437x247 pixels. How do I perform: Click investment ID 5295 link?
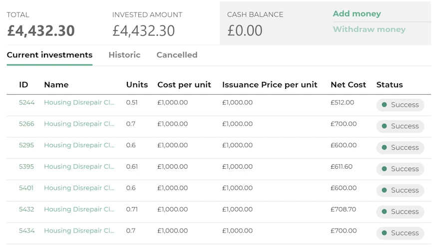[x=26, y=146]
